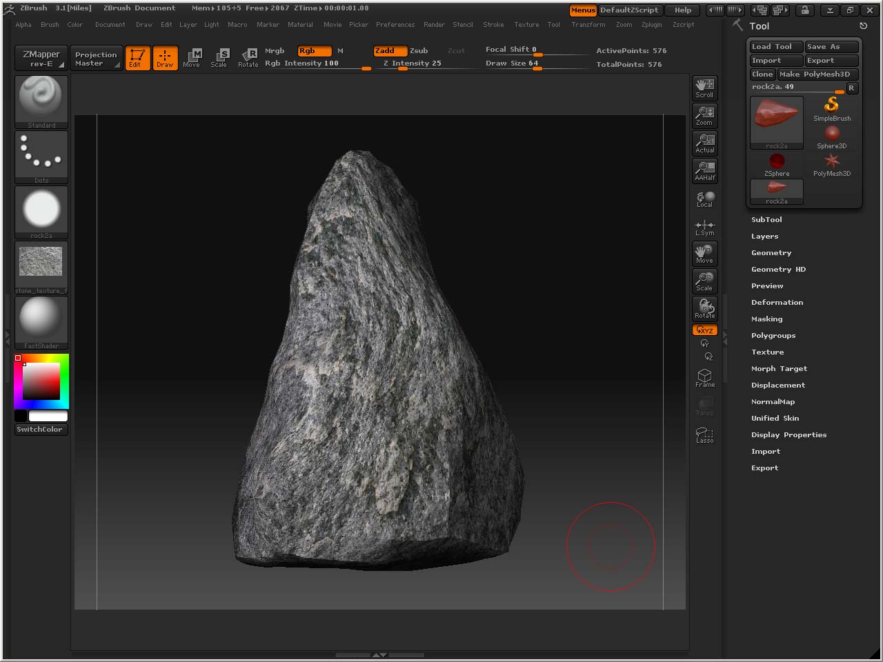Screen dimensions: 883x662
Task: Expand the Geometry subpalette
Action: tap(771, 253)
